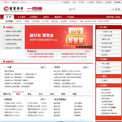
Task: Switch to the 基金 tab
Action: 18,94
